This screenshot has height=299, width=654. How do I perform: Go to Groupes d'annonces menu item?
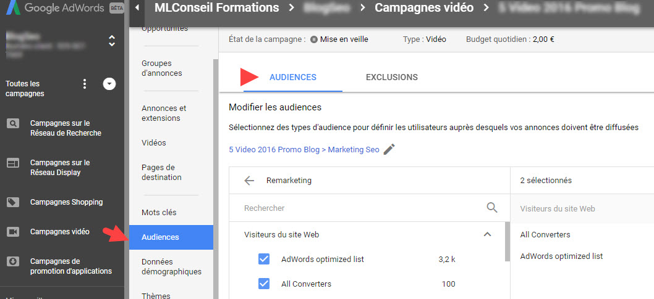162,68
